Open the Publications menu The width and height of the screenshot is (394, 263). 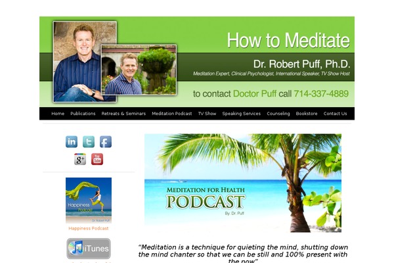(x=83, y=114)
